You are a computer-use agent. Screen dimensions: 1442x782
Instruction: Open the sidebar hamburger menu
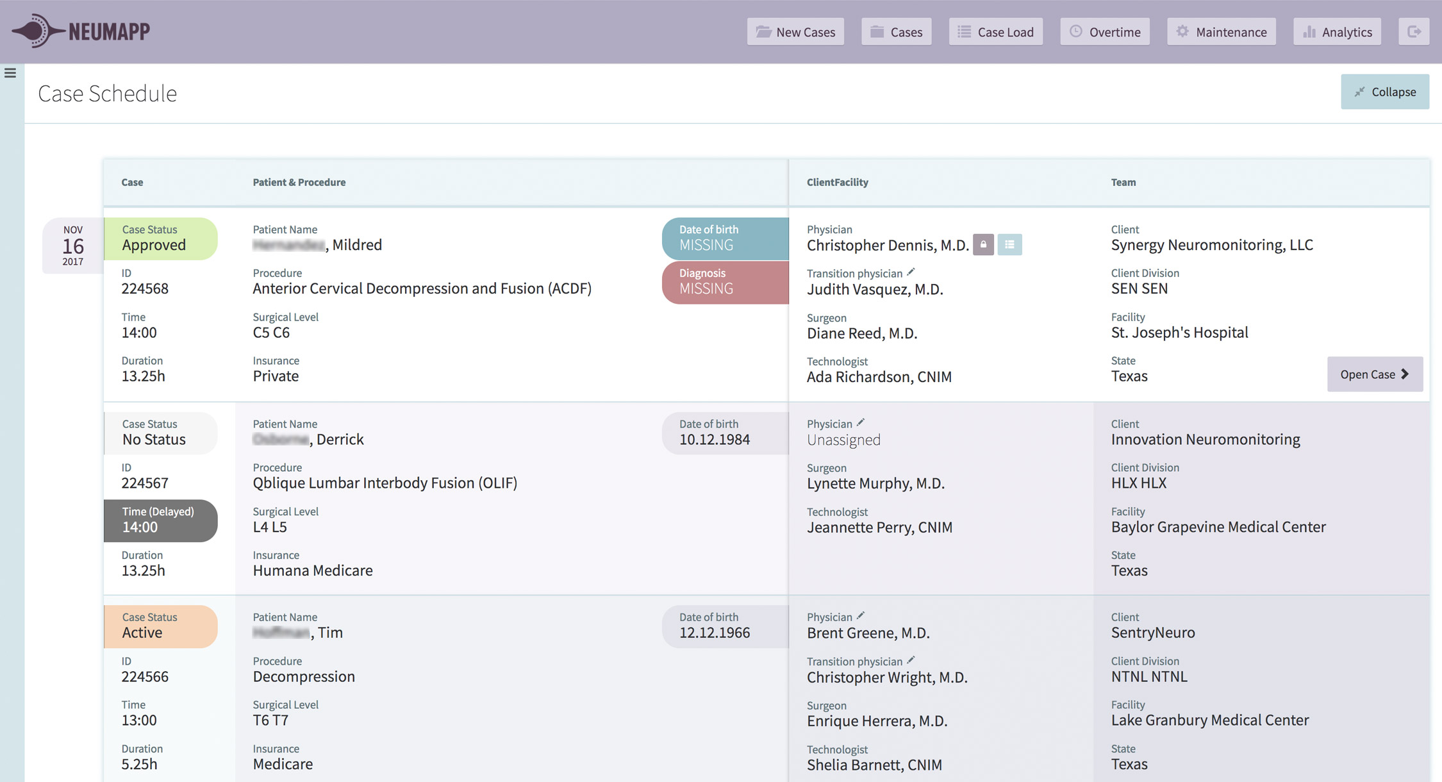(x=10, y=73)
